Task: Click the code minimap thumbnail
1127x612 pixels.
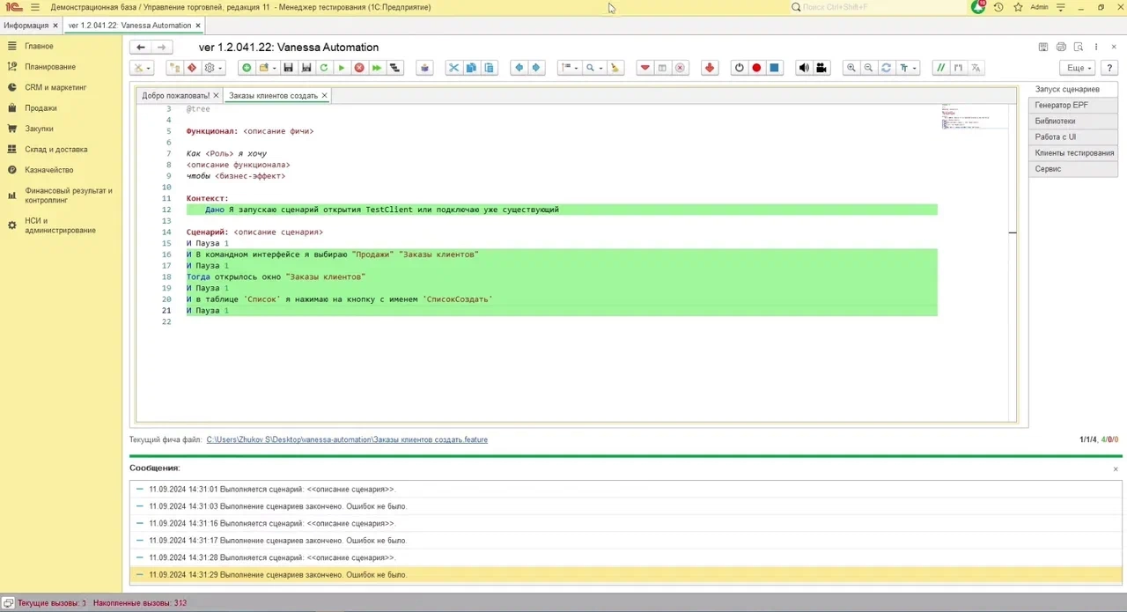Action: click(x=975, y=116)
